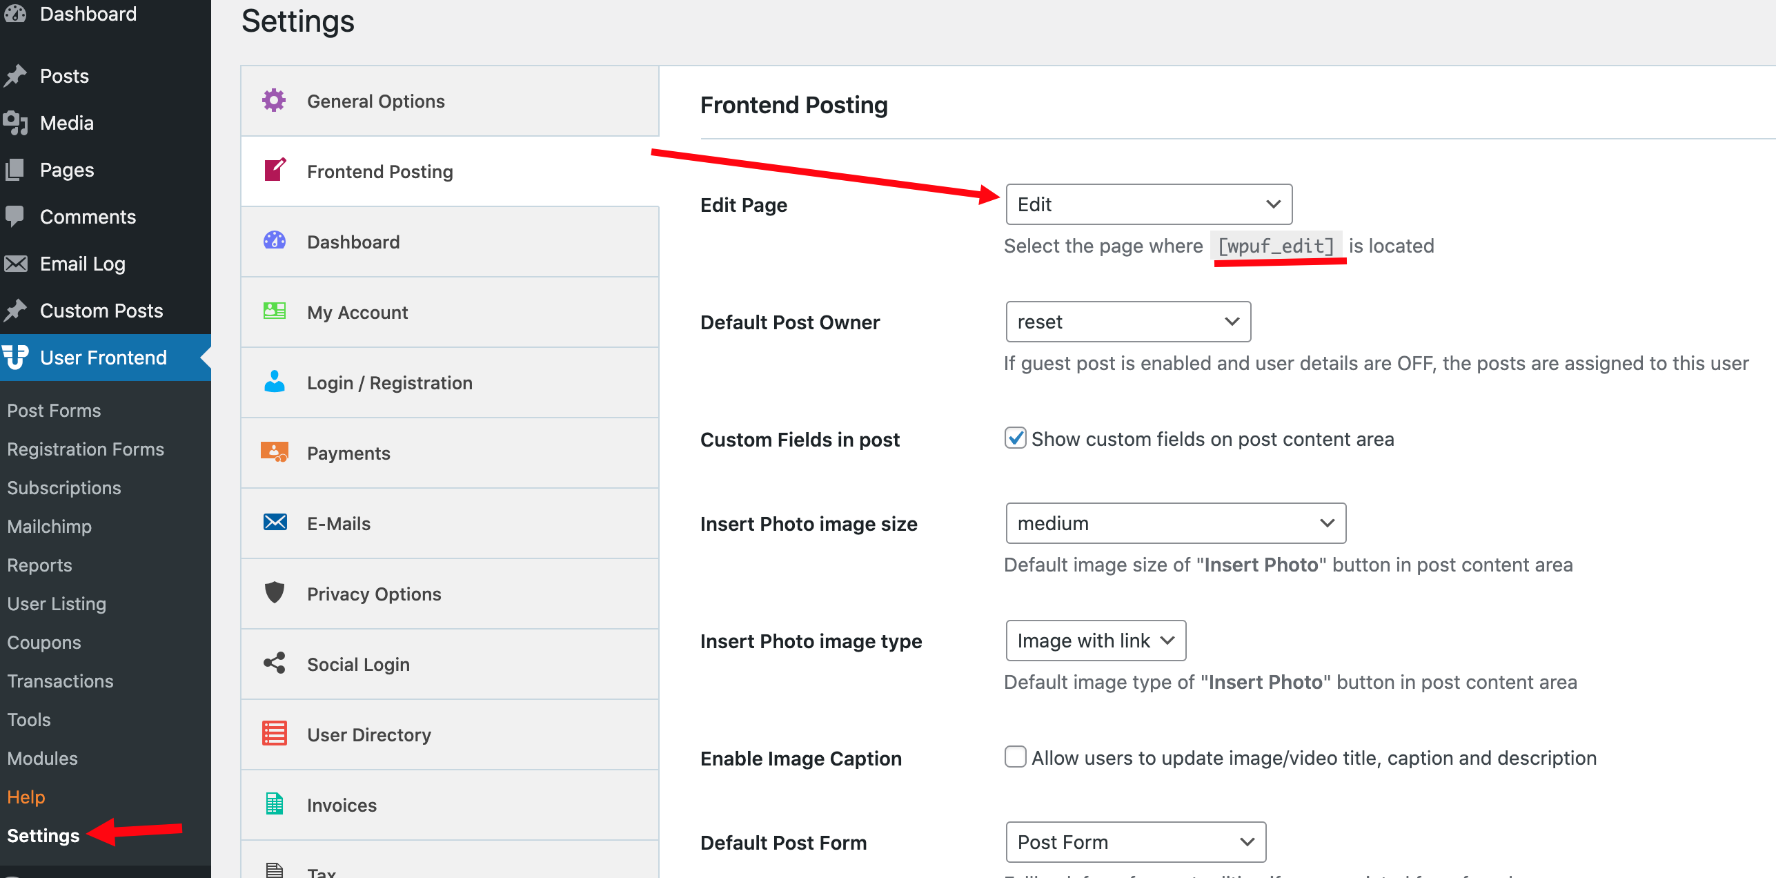This screenshot has width=1776, height=878.
Task: Click the Tax document icon
Action: pos(275,870)
